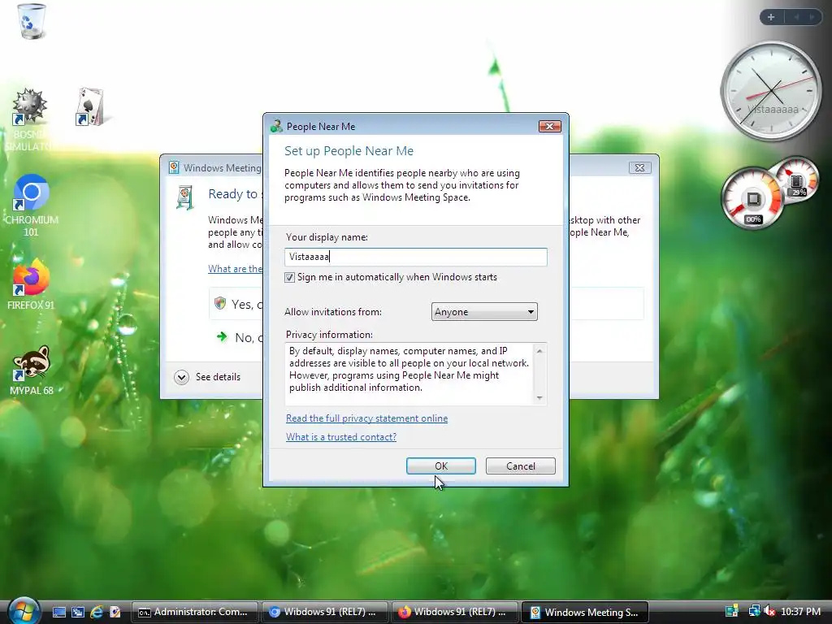The image size is (832, 624).
Task: Click 'Ready to' heading in Meeting Space
Action: click(x=233, y=194)
